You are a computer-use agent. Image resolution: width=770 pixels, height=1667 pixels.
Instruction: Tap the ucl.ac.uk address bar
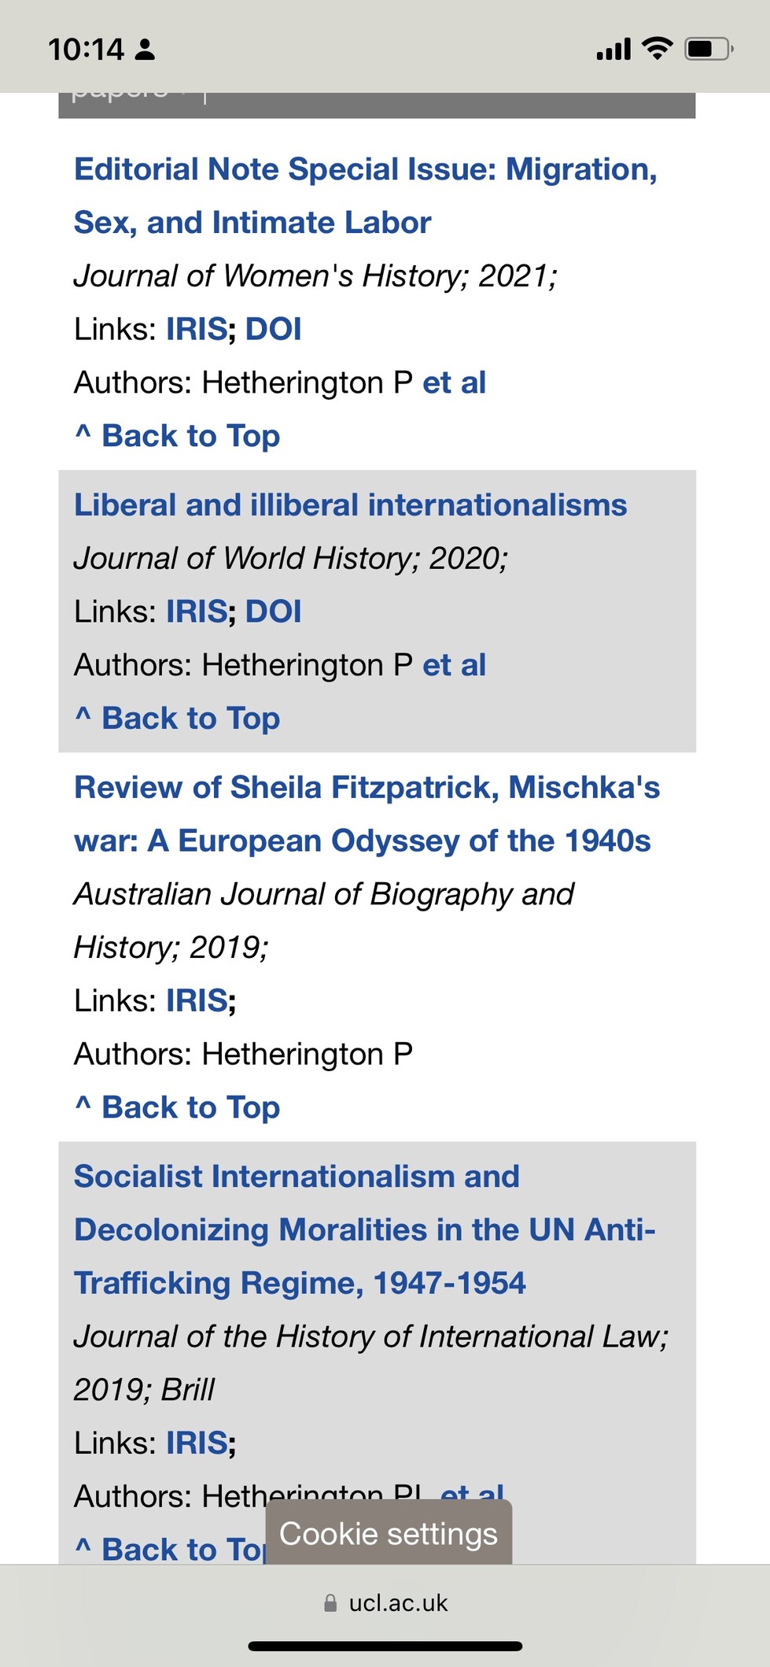pos(385,1603)
